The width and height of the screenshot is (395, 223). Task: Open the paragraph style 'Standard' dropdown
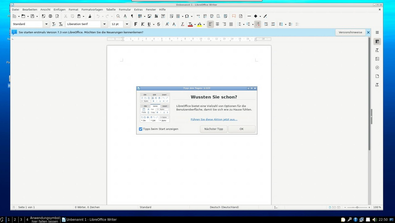[x=47, y=24]
